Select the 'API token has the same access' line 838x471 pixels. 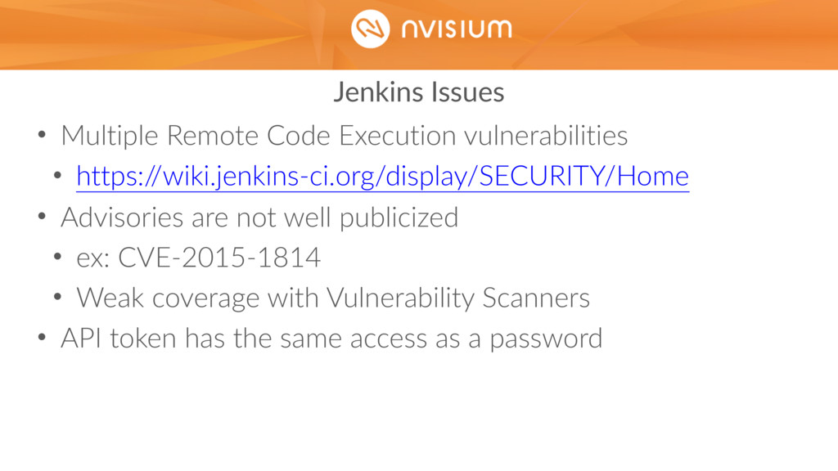(x=331, y=339)
